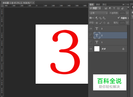Click the white thumbnail of 背景 layer
Screen dimensions: 133x97
coord(97,49)
